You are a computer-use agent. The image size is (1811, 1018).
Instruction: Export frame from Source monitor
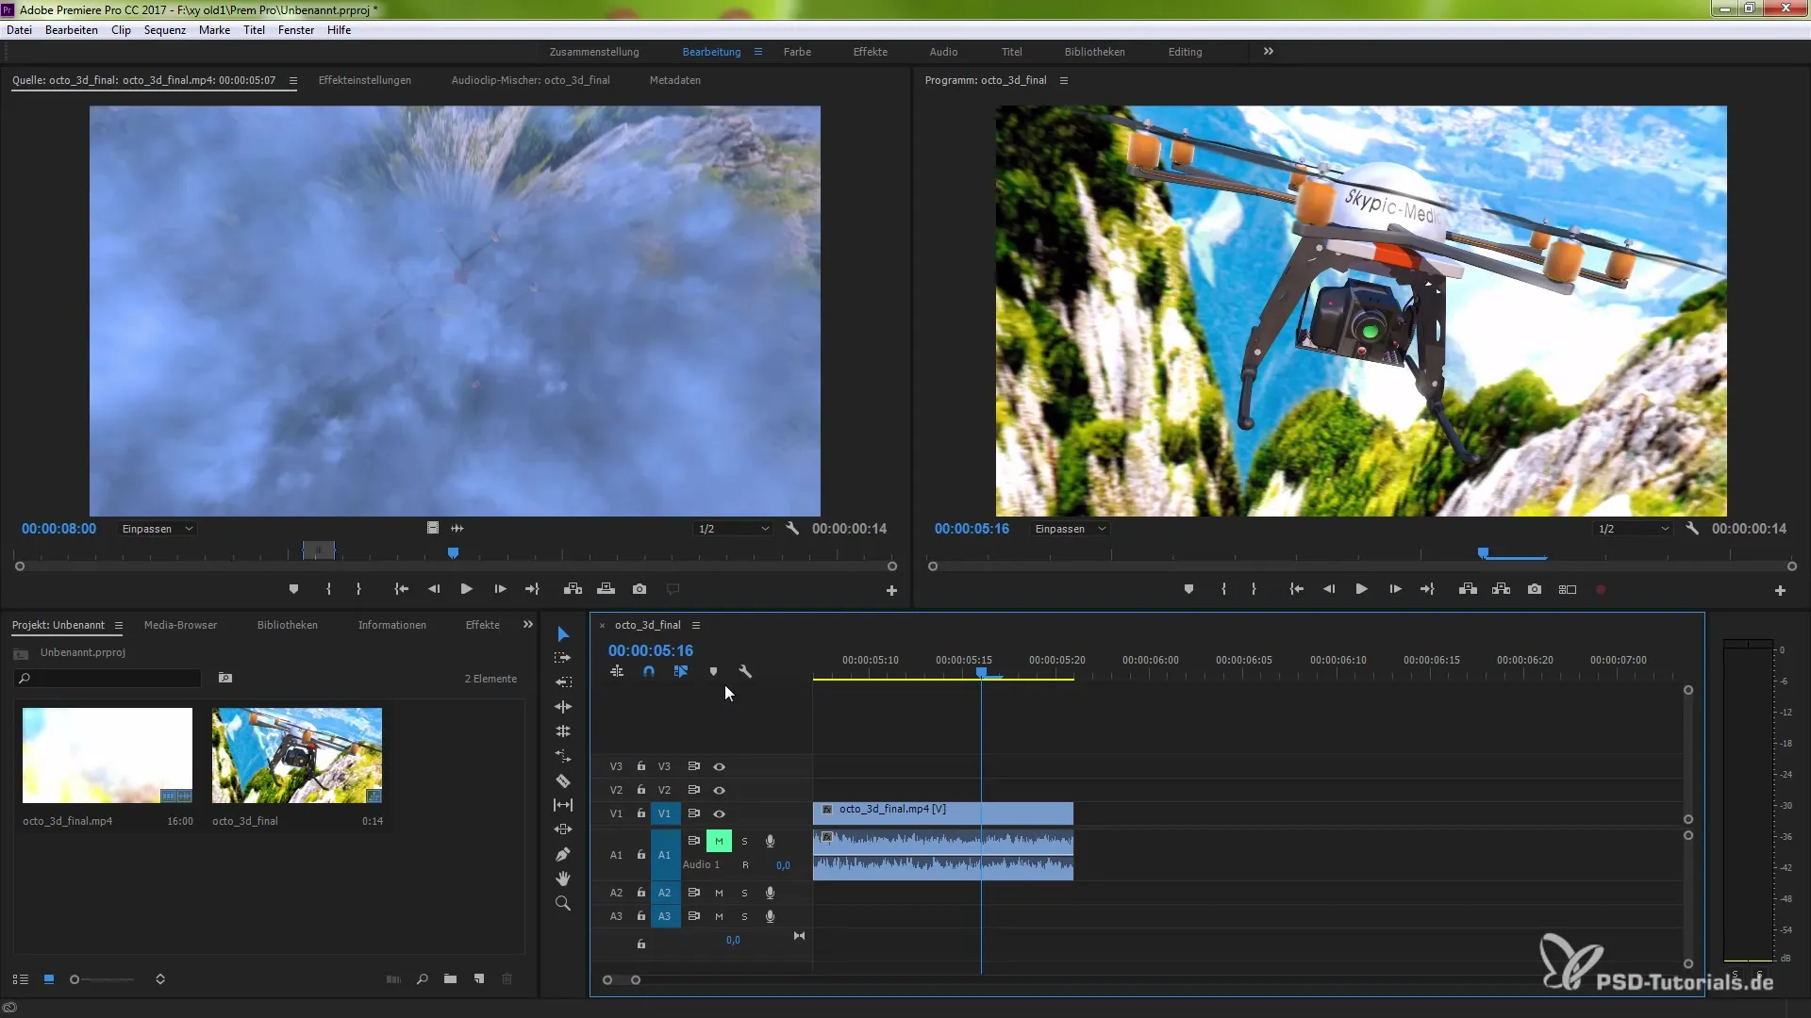pos(640,589)
